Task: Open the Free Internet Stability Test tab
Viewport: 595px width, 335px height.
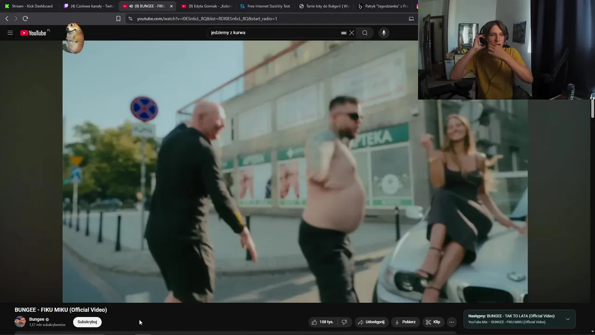Action: click(x=265, y=6)
